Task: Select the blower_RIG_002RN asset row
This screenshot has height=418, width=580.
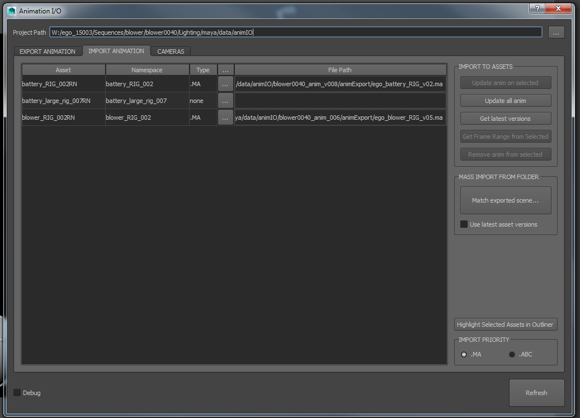Action: point(63,118)
